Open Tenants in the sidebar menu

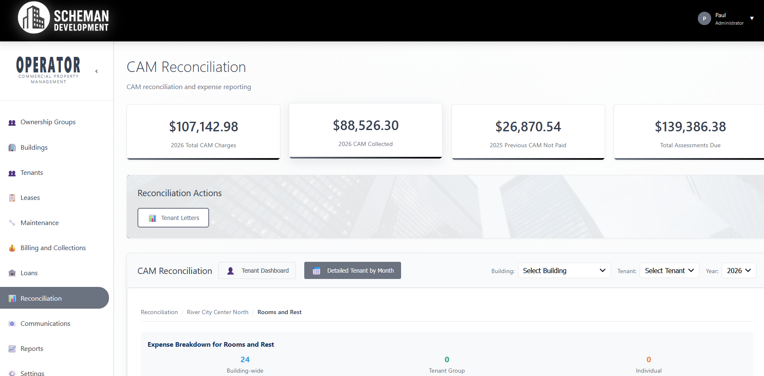click(x=32, y=173)
